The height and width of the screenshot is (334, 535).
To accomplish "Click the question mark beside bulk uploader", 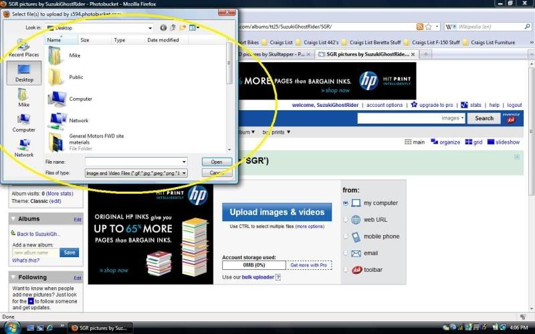I will click(278, 277).
